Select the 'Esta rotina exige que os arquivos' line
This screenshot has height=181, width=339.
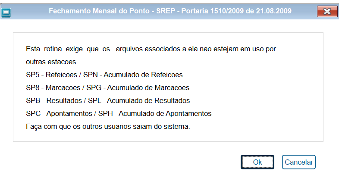[151, 49]
